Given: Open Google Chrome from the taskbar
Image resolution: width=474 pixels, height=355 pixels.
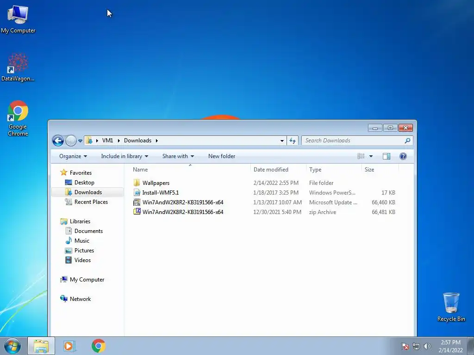Looking at the screenshot, I should [x=99, y=346].
